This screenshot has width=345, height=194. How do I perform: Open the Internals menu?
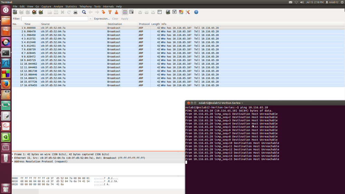click(x=108, y=6)
